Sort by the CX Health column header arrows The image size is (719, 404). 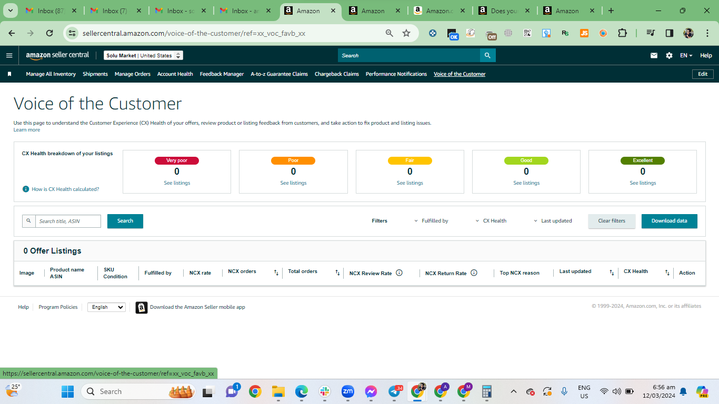pos(667,272)
